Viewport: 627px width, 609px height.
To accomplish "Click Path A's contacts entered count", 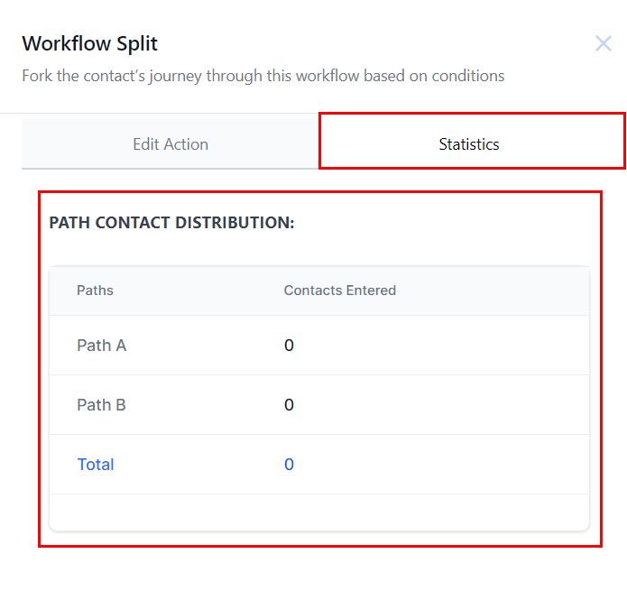I will tap(289, 346).
